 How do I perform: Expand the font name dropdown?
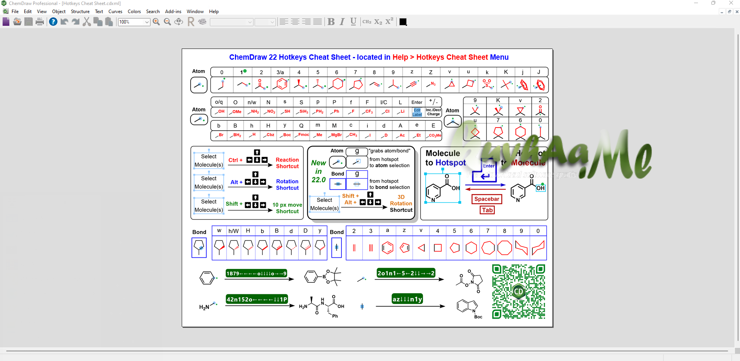[250, 22]
